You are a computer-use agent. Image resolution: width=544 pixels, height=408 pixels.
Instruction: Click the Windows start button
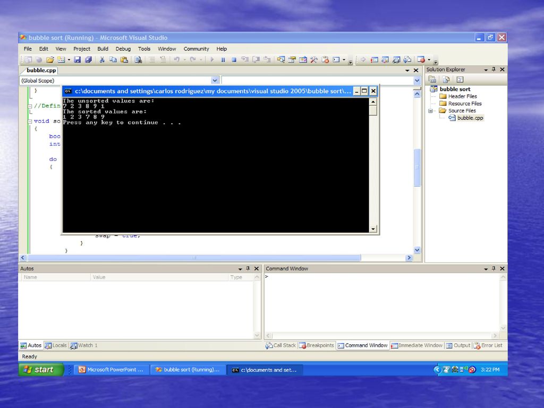click(41, 370)
